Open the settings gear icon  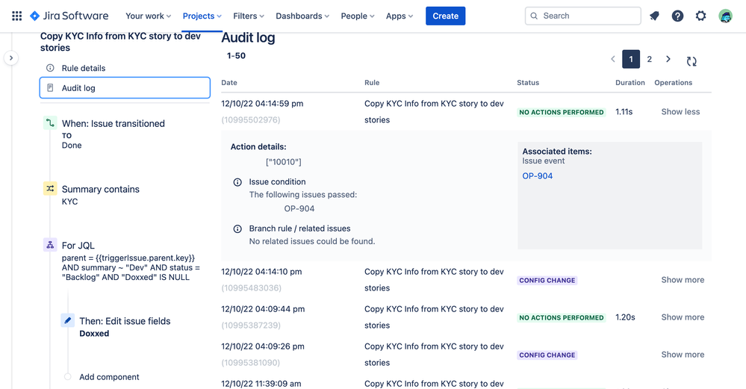coord(700,16)
